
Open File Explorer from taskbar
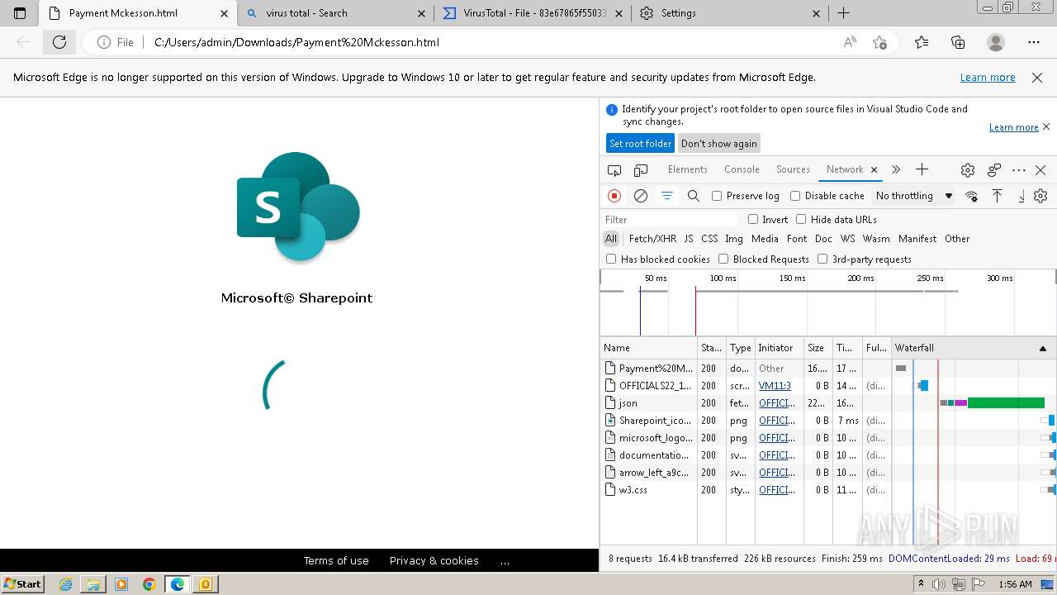tap(93, 584)
